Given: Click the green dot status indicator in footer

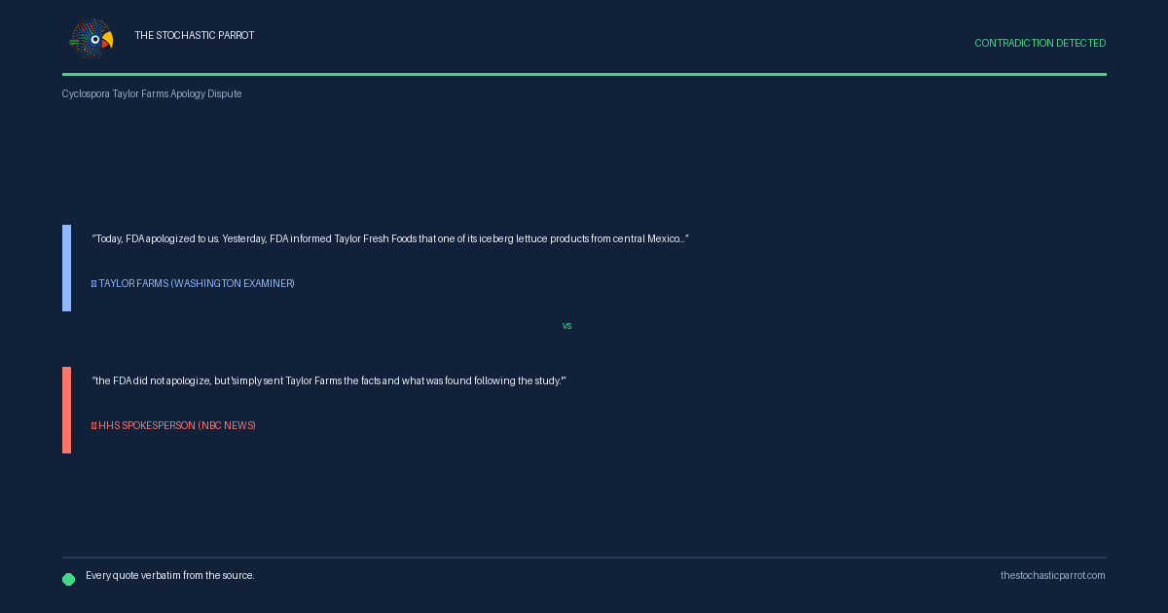Looking at the screenshot, I should [x=68, y=579].
